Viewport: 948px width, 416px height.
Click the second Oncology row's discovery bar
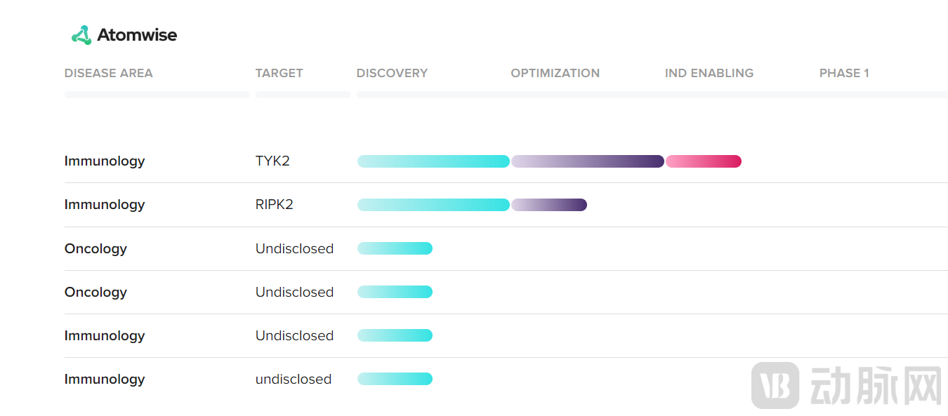coord(395,292)
